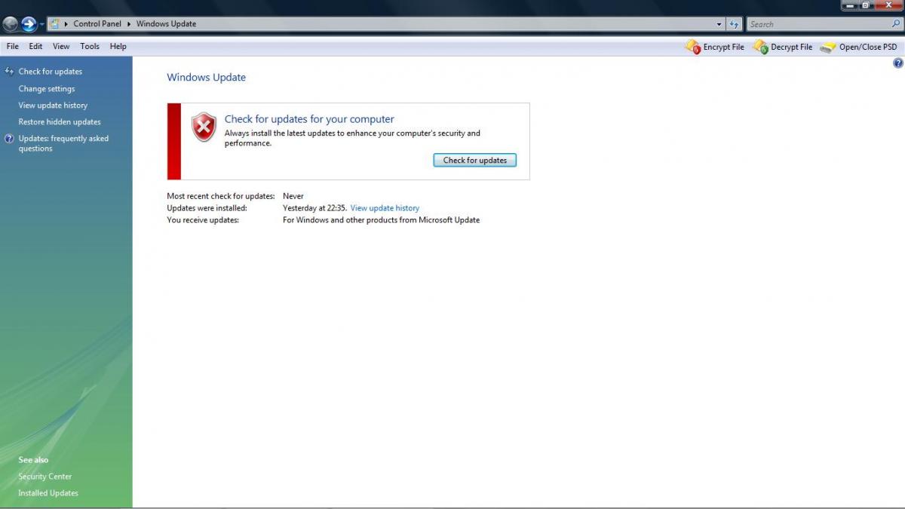
Task: Expand the breadcrumb arrow before Control Panel
Action: [66, 24]
